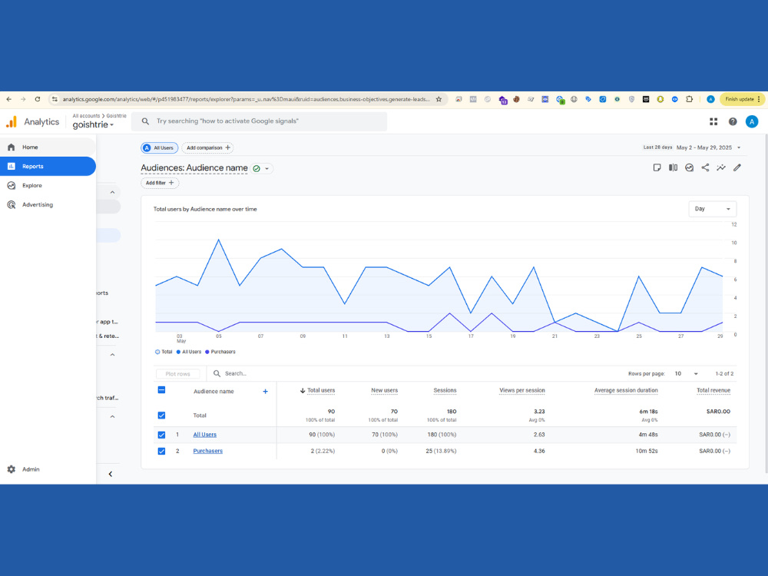The width and height of the screenshot is (768, 576).
Task: Click site information icon in address bar
Action: click(55, 99)
